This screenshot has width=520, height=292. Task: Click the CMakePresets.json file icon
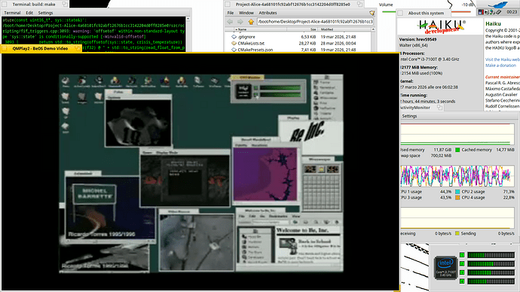click(234, 50)
